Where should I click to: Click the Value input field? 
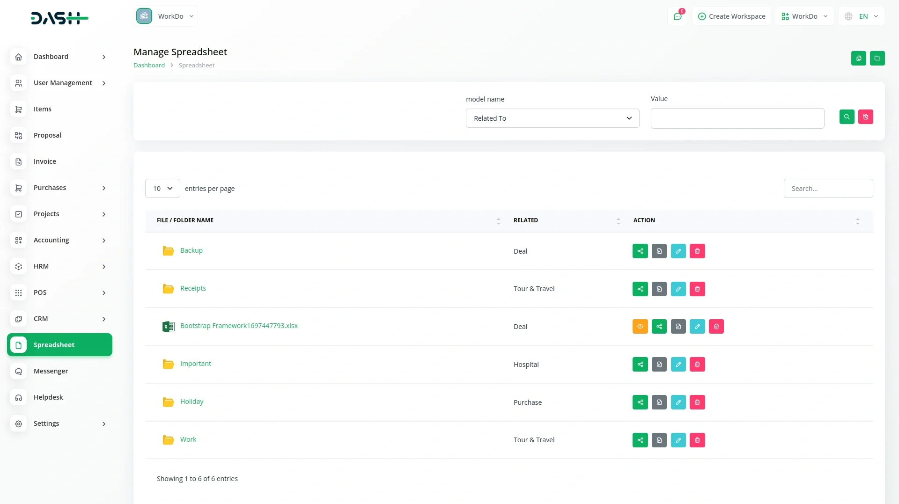click(737, 118)
